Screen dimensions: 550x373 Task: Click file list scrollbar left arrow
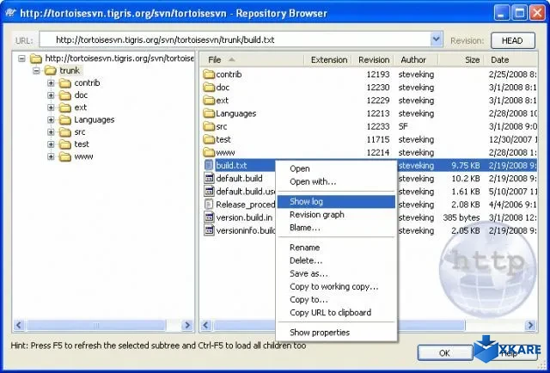[x=206, y=325]
